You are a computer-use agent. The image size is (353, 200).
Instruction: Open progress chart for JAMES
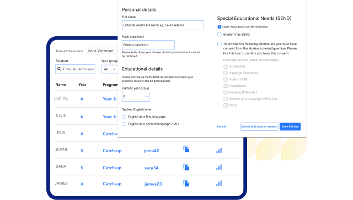(219, 183)
